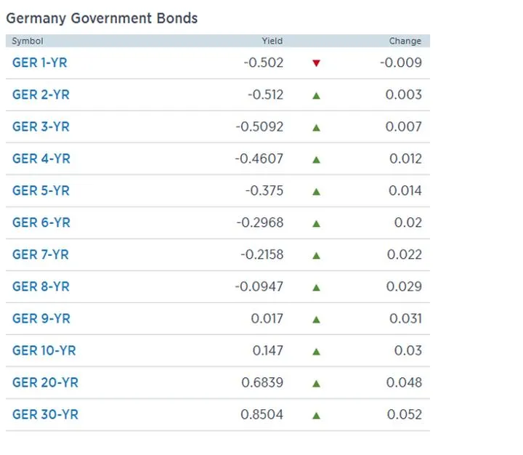Screen dimensions: 523x455
Task: View the GER 10-YR bond details
Action: (x=44, y=351)
